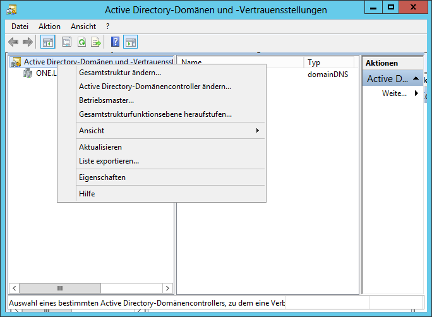The height and width of the screenshot is (317, 432).
Task: Open the ? help menu
Action: pyautogui.click(x=108, y=27)
